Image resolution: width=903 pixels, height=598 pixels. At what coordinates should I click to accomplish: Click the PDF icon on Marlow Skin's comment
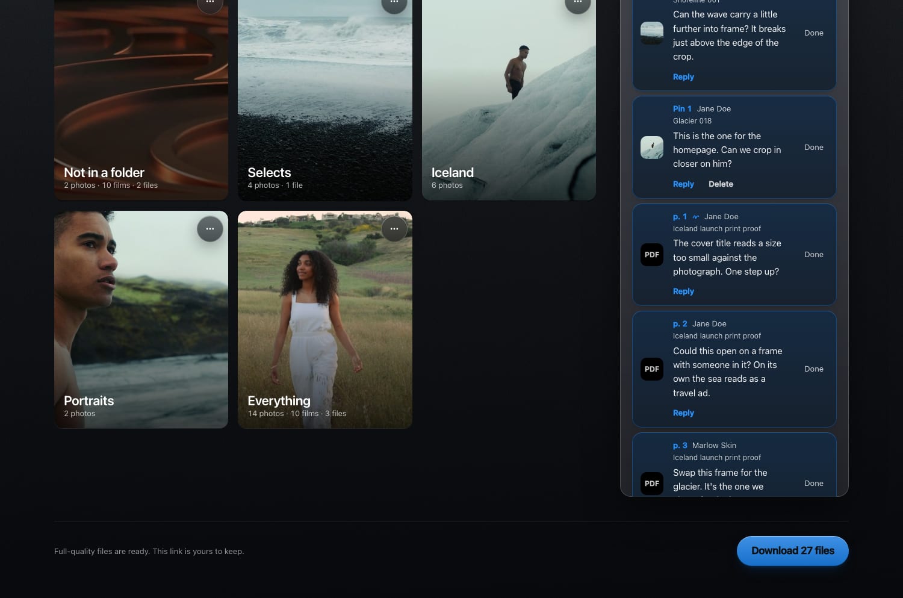click(652, 484)
